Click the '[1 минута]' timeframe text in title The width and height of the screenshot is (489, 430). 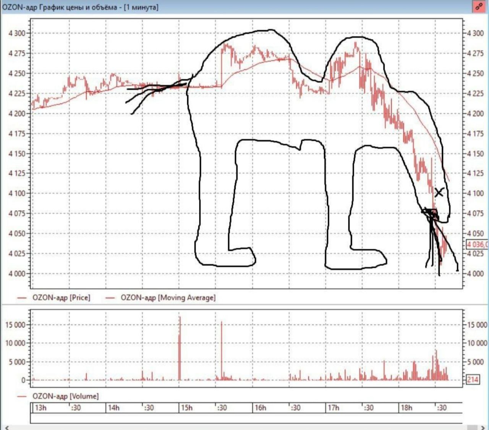pos(141,7)
